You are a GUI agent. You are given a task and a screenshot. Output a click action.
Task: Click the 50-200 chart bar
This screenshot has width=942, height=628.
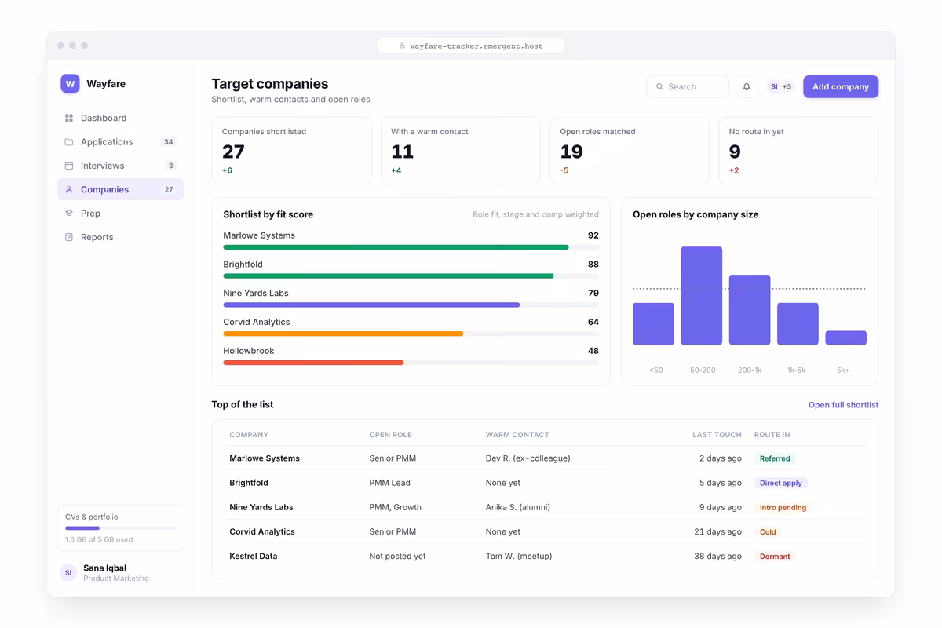pyautogui.click(x=702, y=296)
